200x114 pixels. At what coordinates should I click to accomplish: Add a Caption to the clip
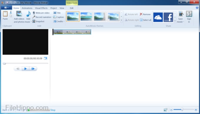tap(59, 17)
